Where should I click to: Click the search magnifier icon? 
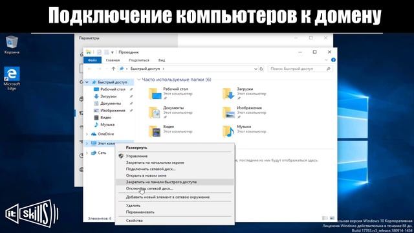[x=329, y=69]
